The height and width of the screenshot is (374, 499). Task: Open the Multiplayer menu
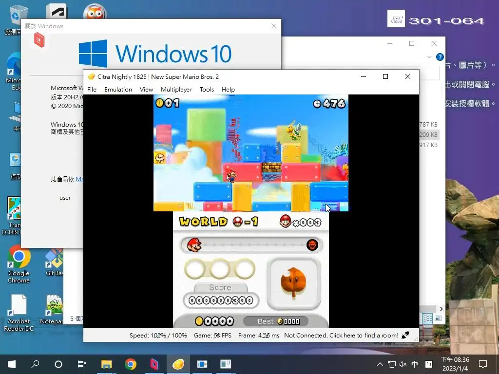tap(176, 90)
